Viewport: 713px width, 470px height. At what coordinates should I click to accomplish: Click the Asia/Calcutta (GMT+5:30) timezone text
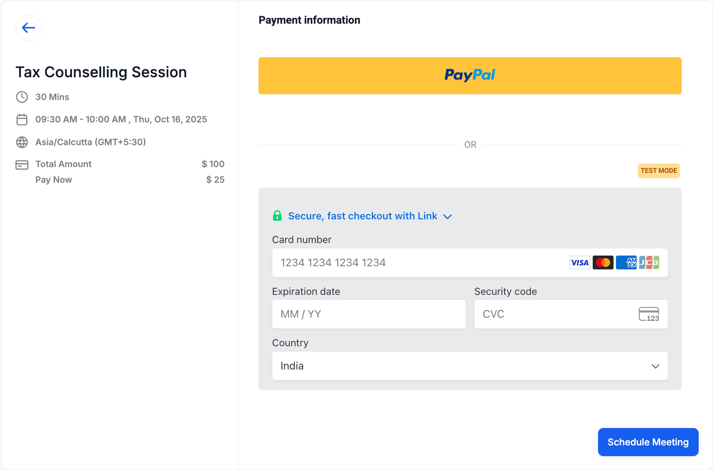[x=91, y=142]
